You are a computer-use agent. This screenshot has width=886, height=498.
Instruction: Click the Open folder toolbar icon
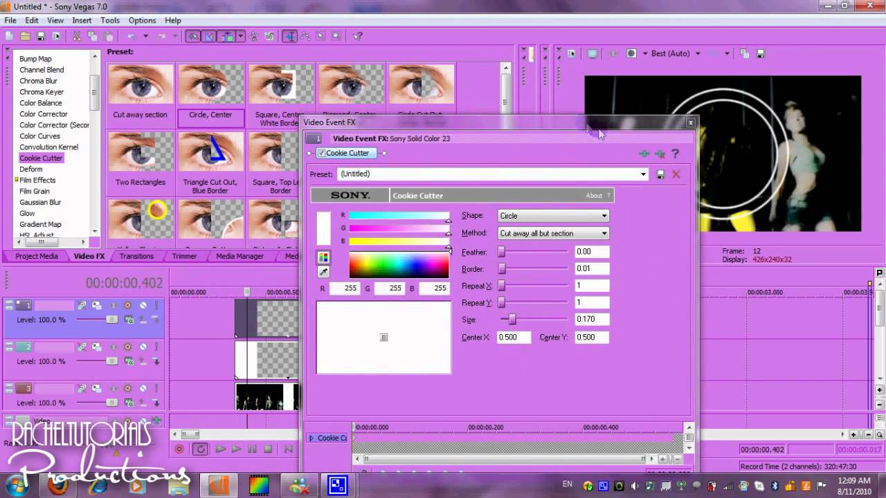pos(25,36)
